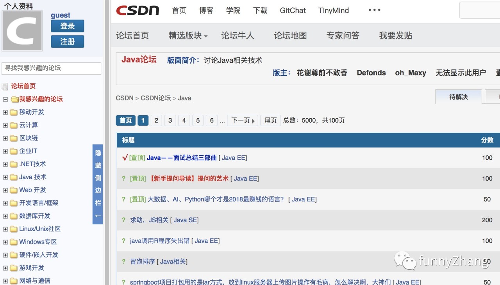Click the question mark icon on 大数据、AI、Python row
Screen dimensions: 500x285
(124, 199)
